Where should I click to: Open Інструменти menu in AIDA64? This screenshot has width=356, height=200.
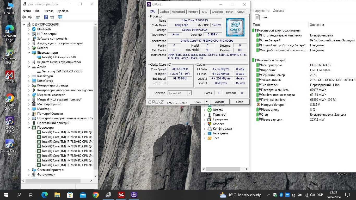click(x=261, y=11)
